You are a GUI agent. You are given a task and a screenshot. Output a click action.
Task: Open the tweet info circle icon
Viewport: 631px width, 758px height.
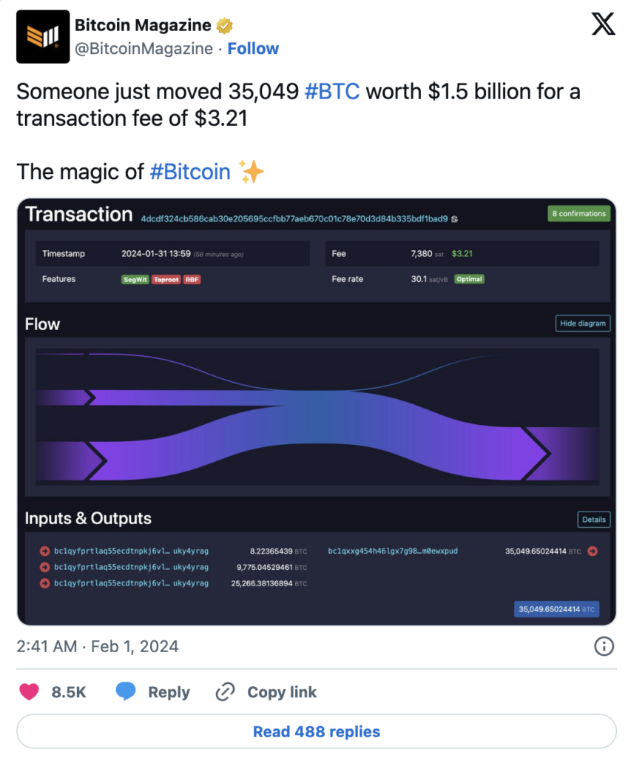click(x=604, y=646)
